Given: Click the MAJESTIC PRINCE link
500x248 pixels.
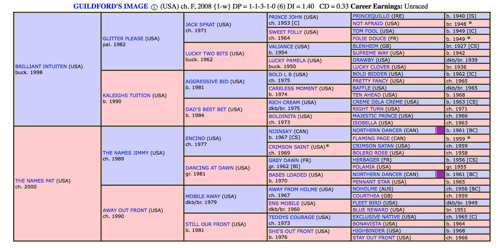Looking at the screenshot, I should click(374, 116).
